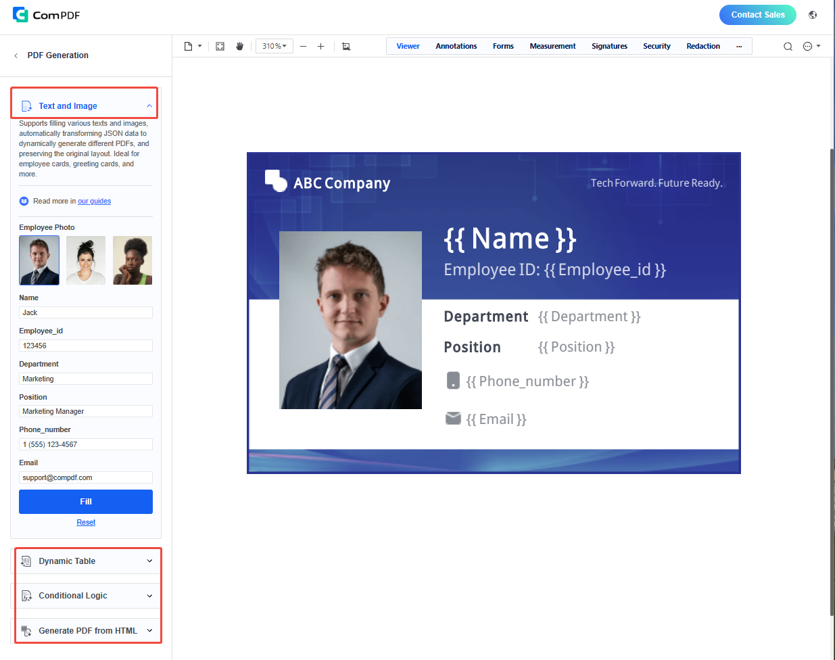
Task: Click the Department input field
Action: coord(86,379)
